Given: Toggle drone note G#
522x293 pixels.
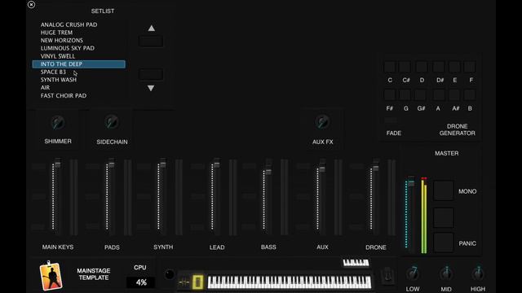Looking at the screenshot, I should (x=421, y=95).
